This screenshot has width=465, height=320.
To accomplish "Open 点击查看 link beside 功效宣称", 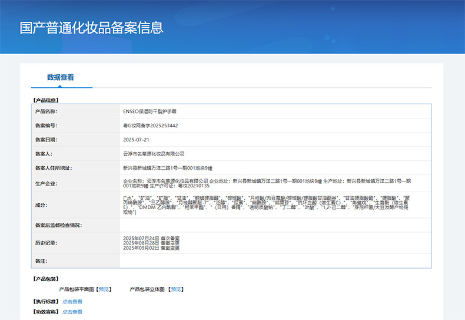I will [72, 312].
